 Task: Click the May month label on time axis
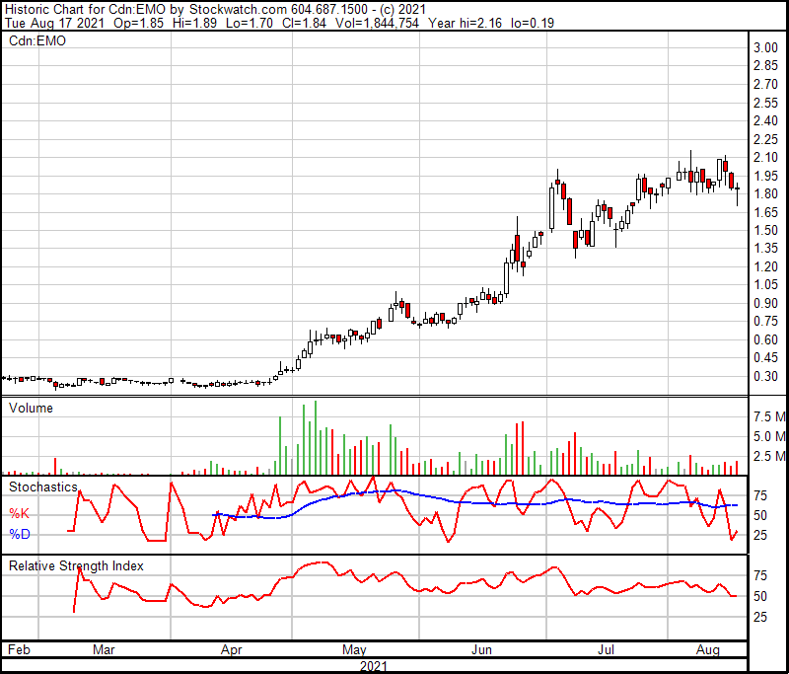355,650
